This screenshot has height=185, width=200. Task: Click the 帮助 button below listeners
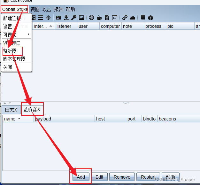pyautogui.click(x=171, y=177)
